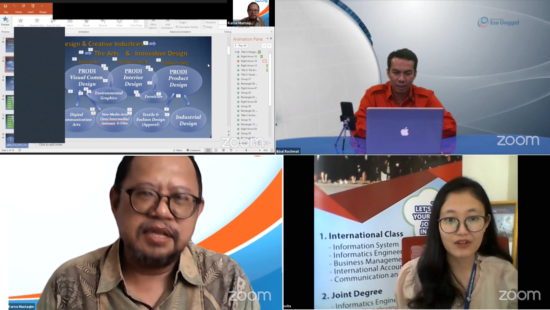The image size is (550, 310).
Task: Open the Effect Options dropdown
Action: click(153, 25)
